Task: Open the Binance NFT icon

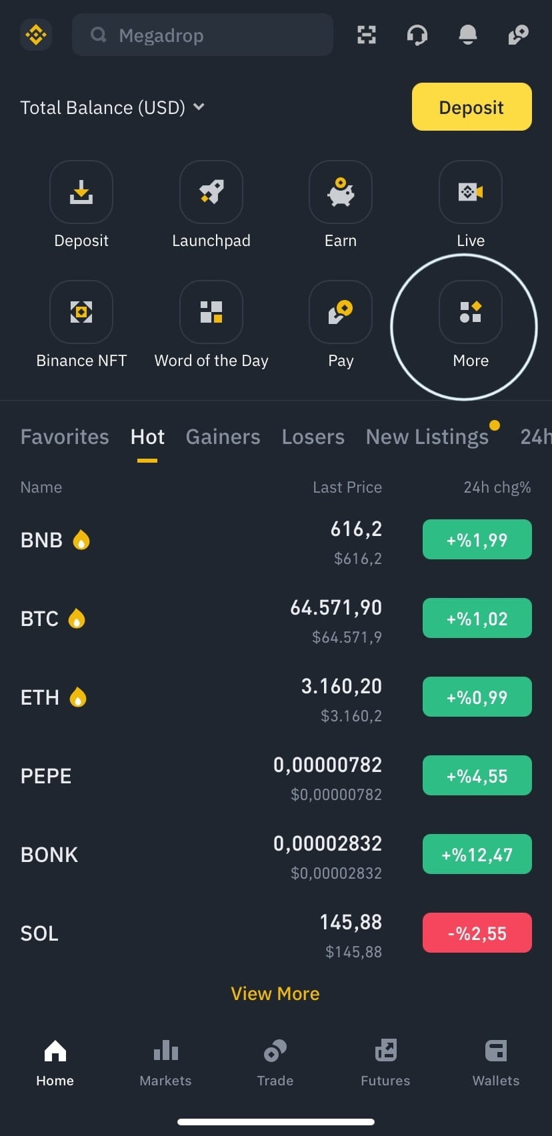Action: (x=81, y=312)
